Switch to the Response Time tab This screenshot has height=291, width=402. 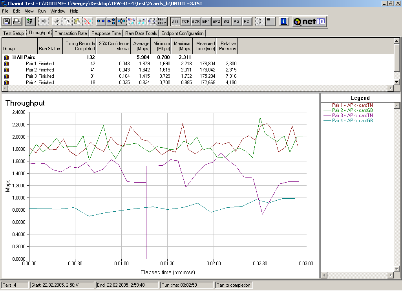106,33
